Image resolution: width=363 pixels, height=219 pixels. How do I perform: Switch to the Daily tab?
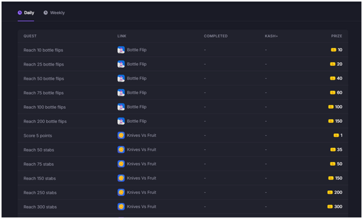(x=26, y=12)
